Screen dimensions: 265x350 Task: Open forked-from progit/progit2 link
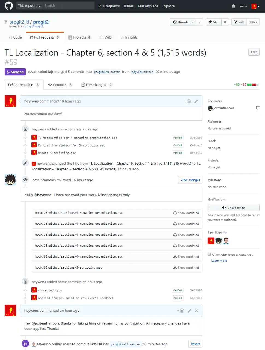[x=34, y=27]
